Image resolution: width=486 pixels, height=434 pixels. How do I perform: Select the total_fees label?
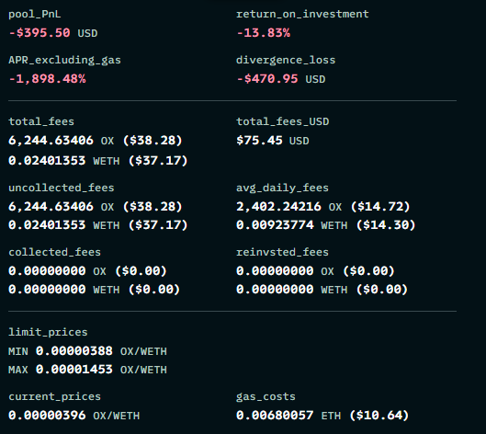[41, 121]
